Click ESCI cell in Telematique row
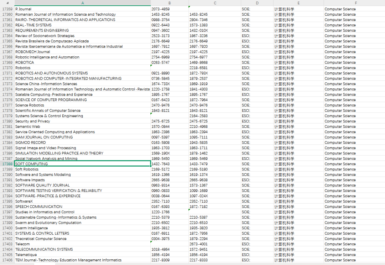 click(x=257, y=255)
